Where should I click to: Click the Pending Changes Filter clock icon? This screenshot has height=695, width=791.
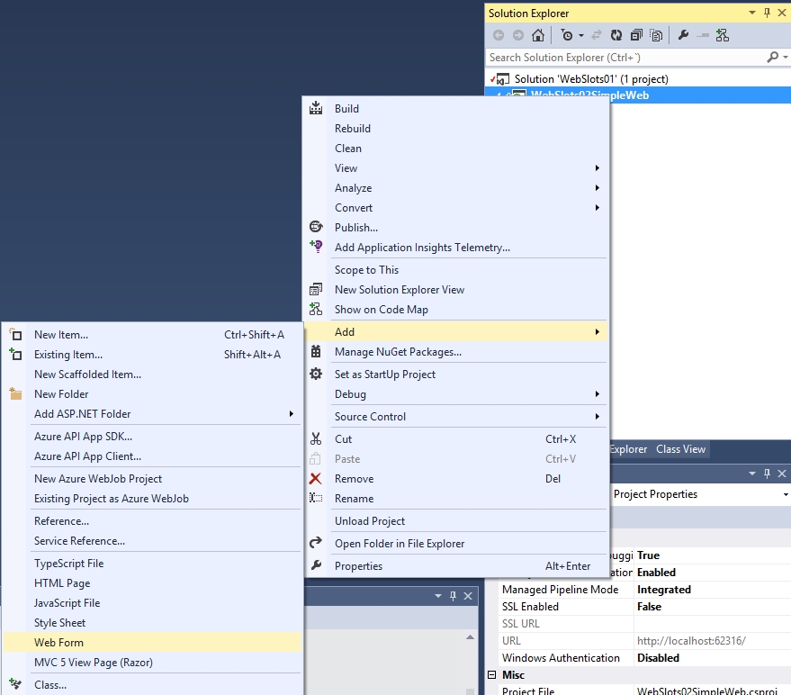point(567,35)
